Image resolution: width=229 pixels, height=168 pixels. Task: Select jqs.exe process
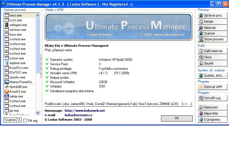click(x=20, y=111)
